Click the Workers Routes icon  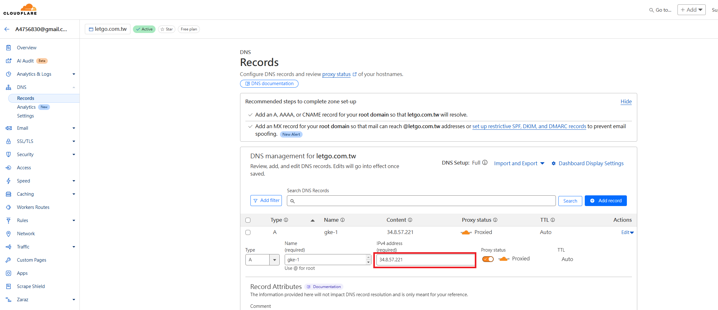click(x=8, y=207)
